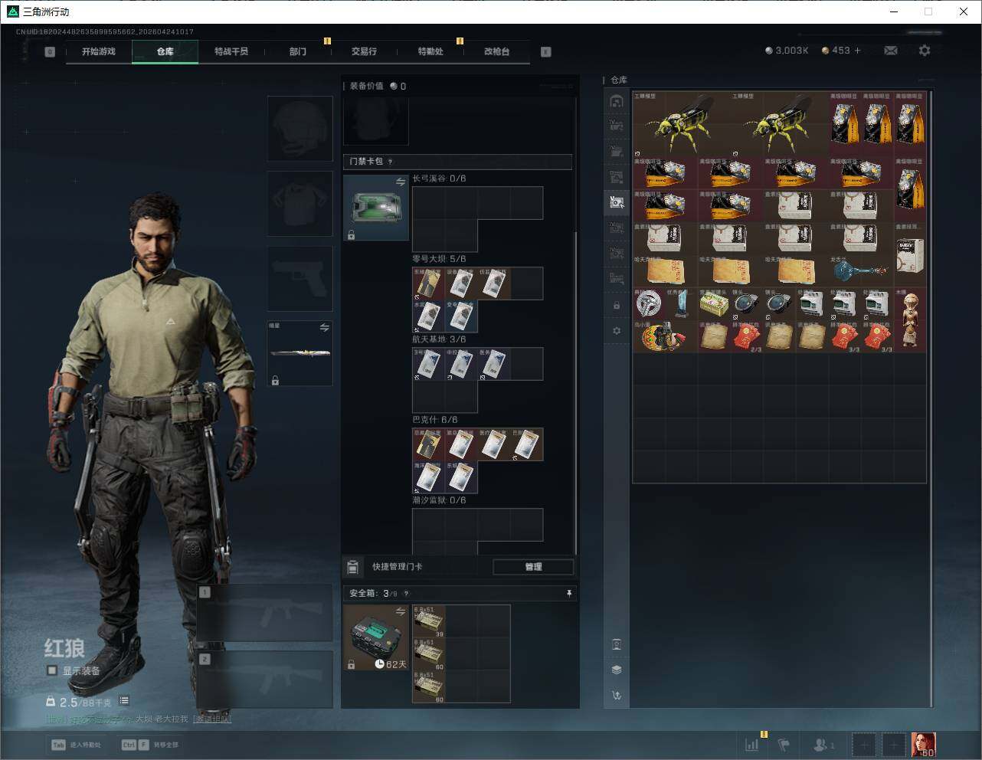Switch to the 开始游戏 tab

pos(99,51)
